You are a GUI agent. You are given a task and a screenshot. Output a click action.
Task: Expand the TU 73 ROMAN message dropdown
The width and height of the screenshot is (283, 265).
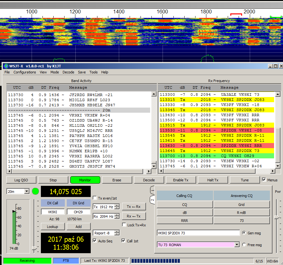[237, 245]
